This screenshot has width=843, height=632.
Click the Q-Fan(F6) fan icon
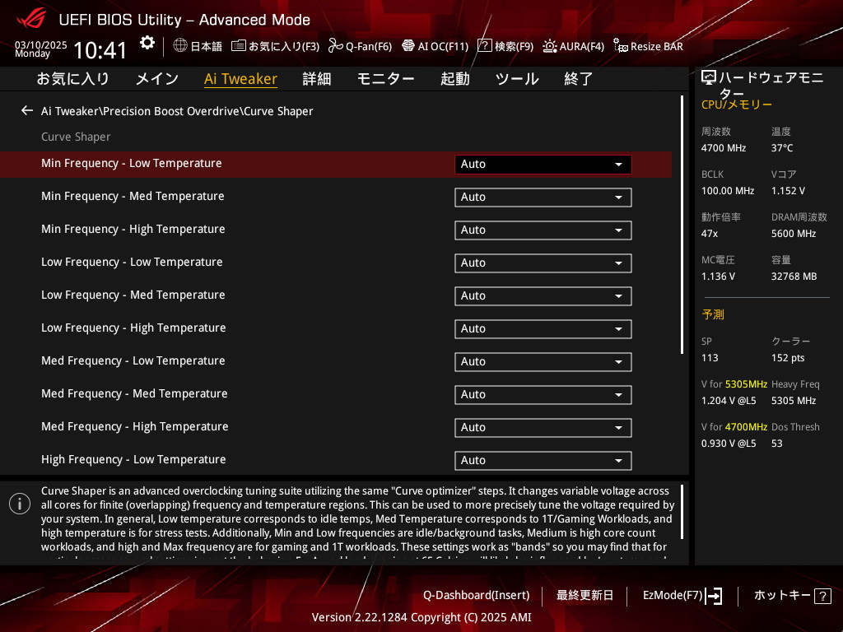[x=336, y=46]
